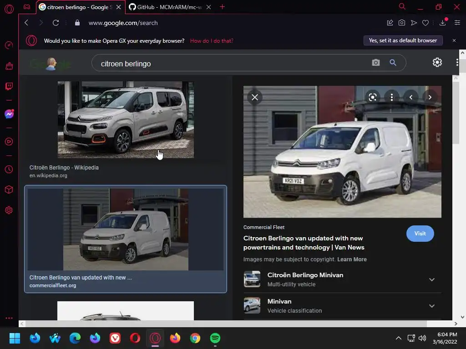The image size is (466, 349).
Task: Open GX Corner gamepad icon in tab bar
Action: (27, 7)
